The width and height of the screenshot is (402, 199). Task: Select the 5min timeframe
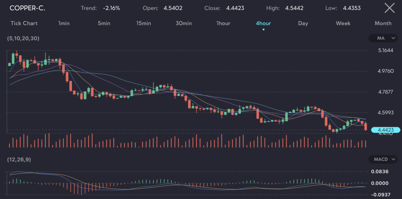coord(104,23)
